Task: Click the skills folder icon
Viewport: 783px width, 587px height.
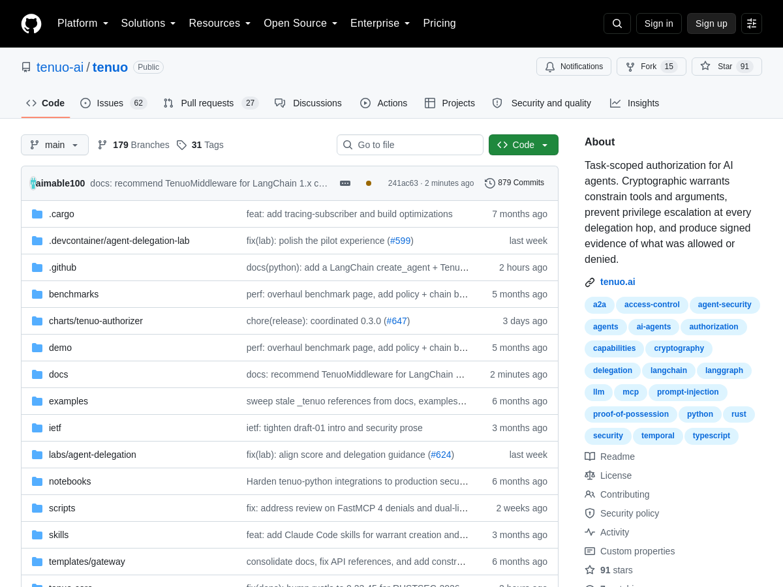Action: coord(37,535)
